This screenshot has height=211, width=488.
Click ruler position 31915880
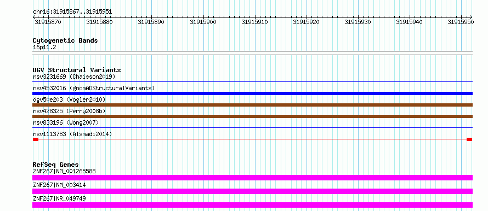click(100, 22)
